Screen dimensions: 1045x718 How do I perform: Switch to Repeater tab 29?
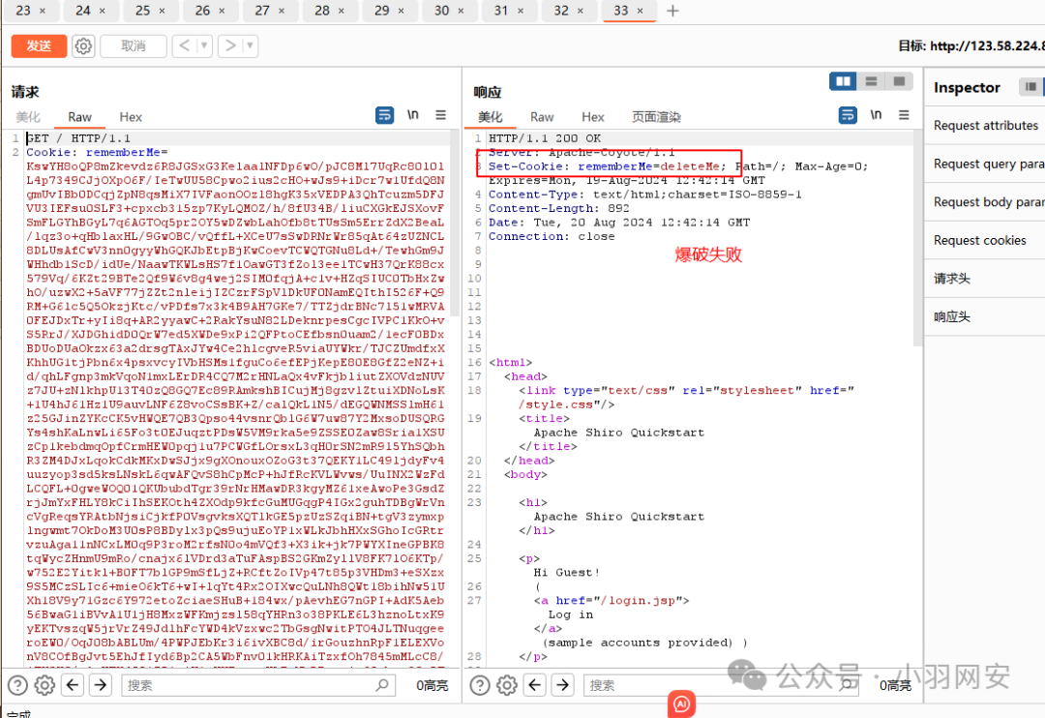click(x=382, y=11)
